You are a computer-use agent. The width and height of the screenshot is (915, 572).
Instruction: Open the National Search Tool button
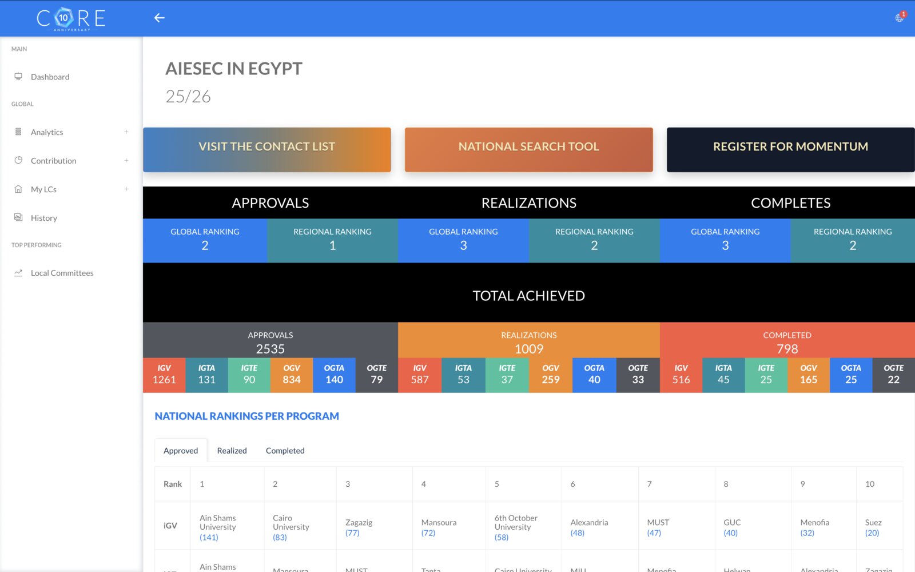tap(529, 149)
